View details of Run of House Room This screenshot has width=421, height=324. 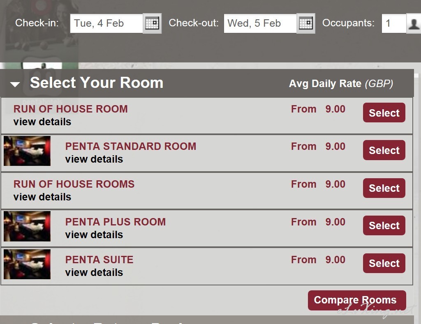[x=42, y=122]
